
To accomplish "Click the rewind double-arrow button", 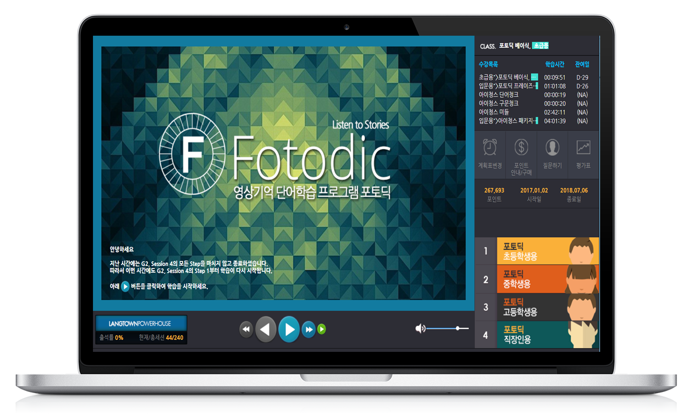I will tap(246, 329).
